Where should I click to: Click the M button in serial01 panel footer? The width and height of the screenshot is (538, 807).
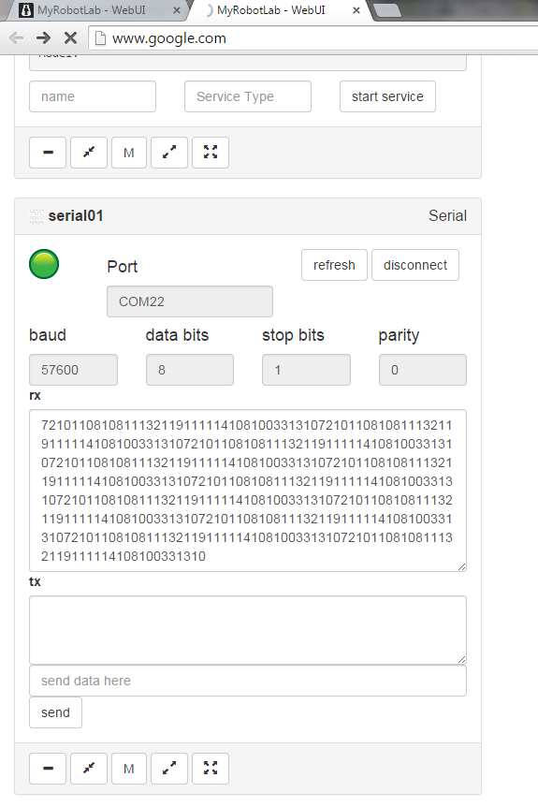coord(129,769)
